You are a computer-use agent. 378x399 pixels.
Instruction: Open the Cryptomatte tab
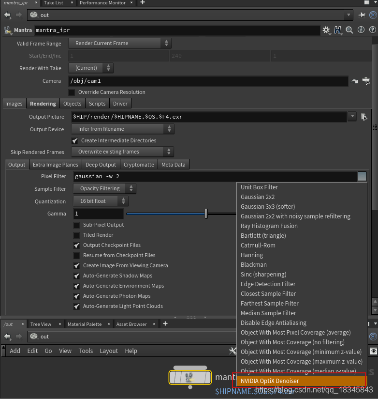(x=139, y=165)
